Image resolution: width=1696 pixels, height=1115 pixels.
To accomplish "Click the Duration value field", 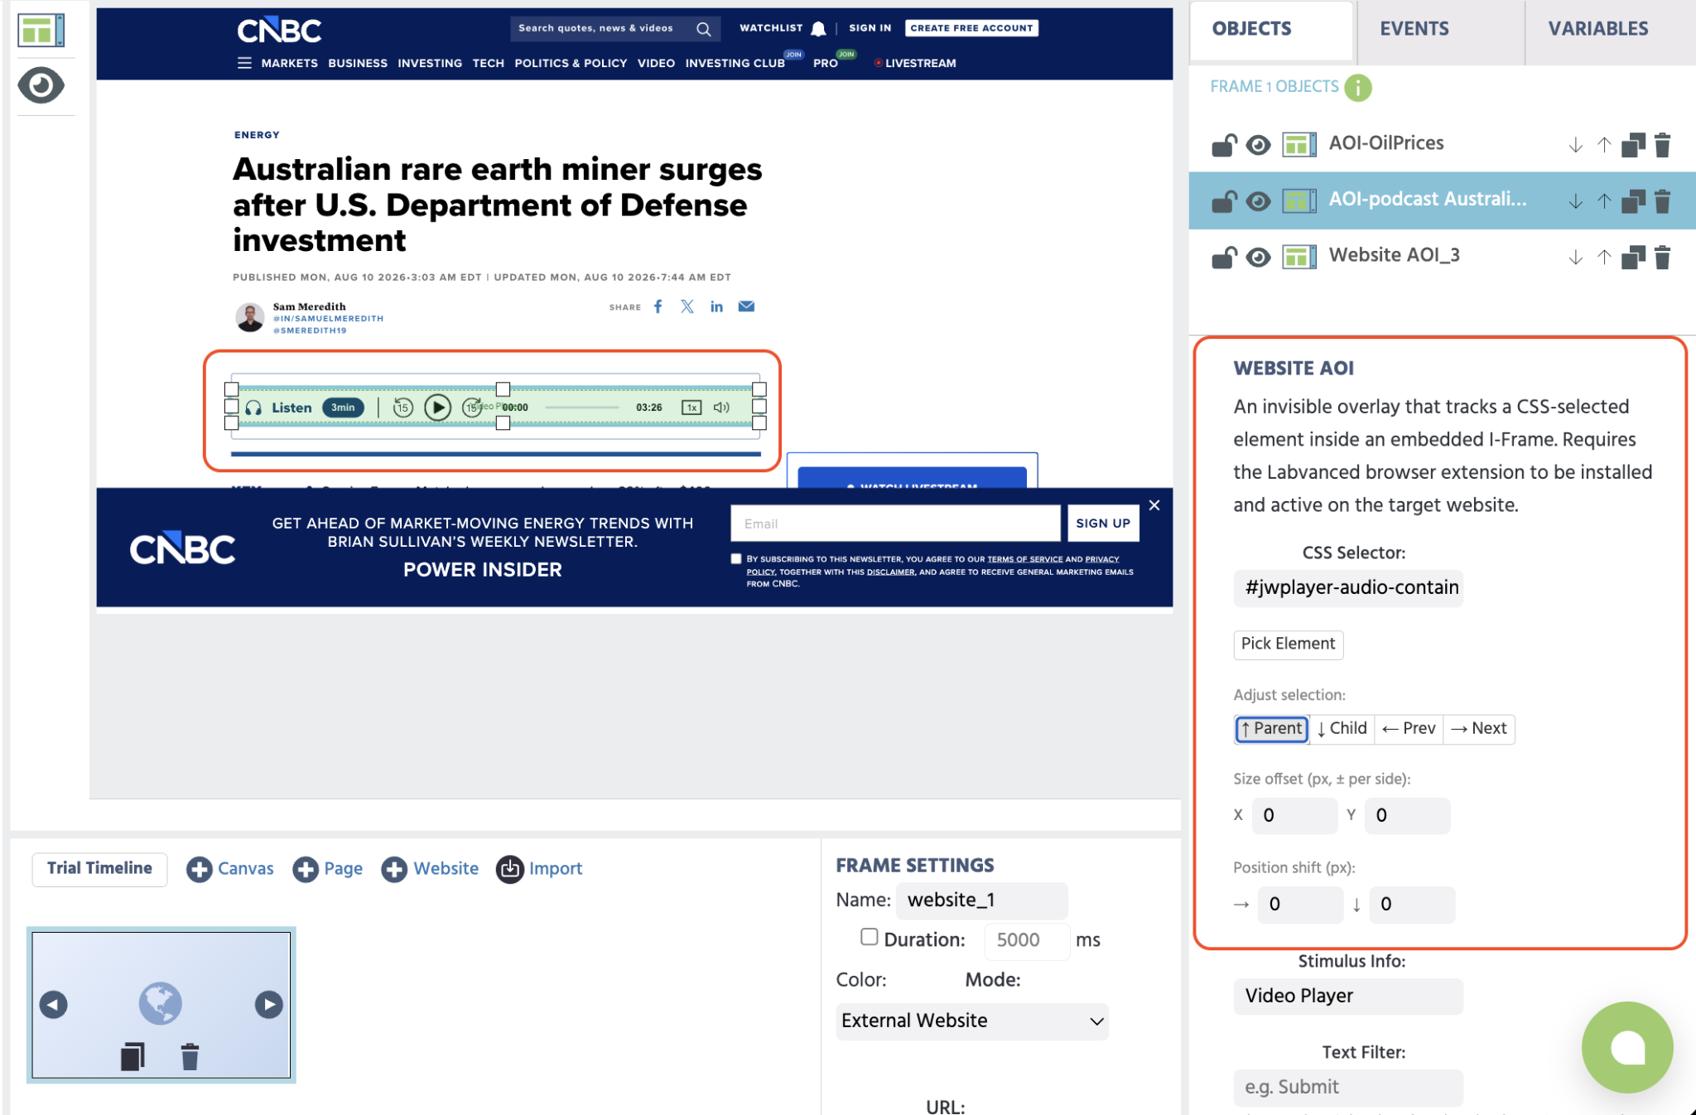I will tap(1027, 941).
